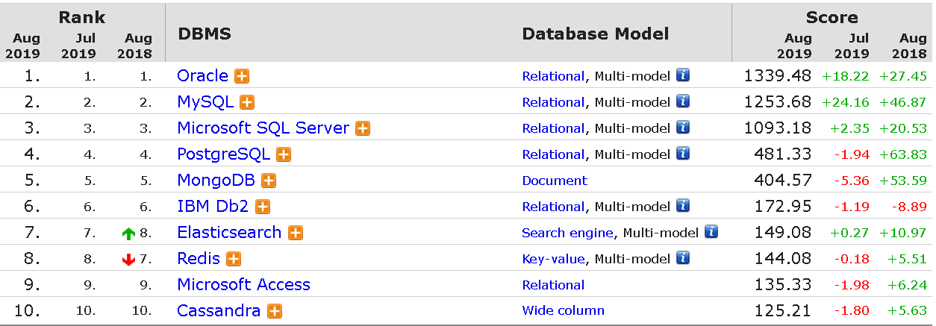Follow the Relational link in IBM Db2 row
The width and height of the screenshot is (936, 326).
(x=553, y=207)
